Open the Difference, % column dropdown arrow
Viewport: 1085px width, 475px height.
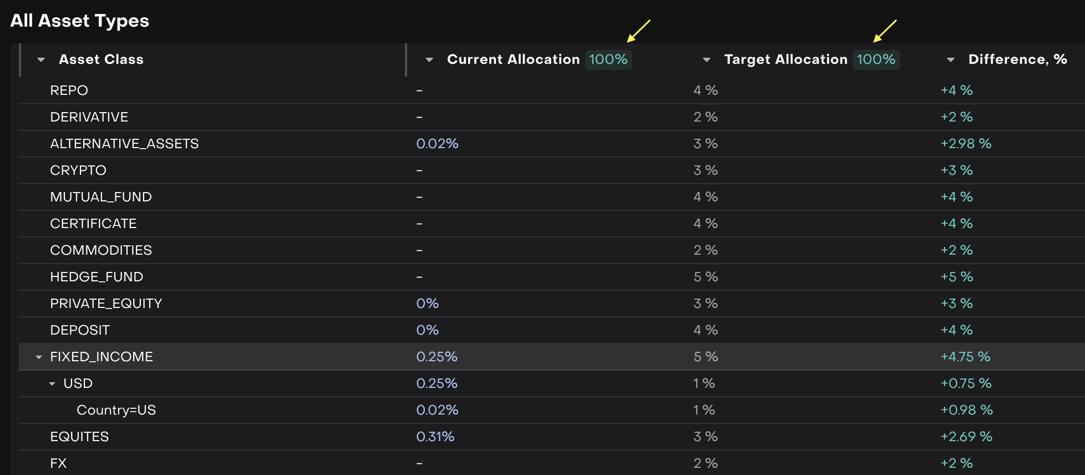950,60
